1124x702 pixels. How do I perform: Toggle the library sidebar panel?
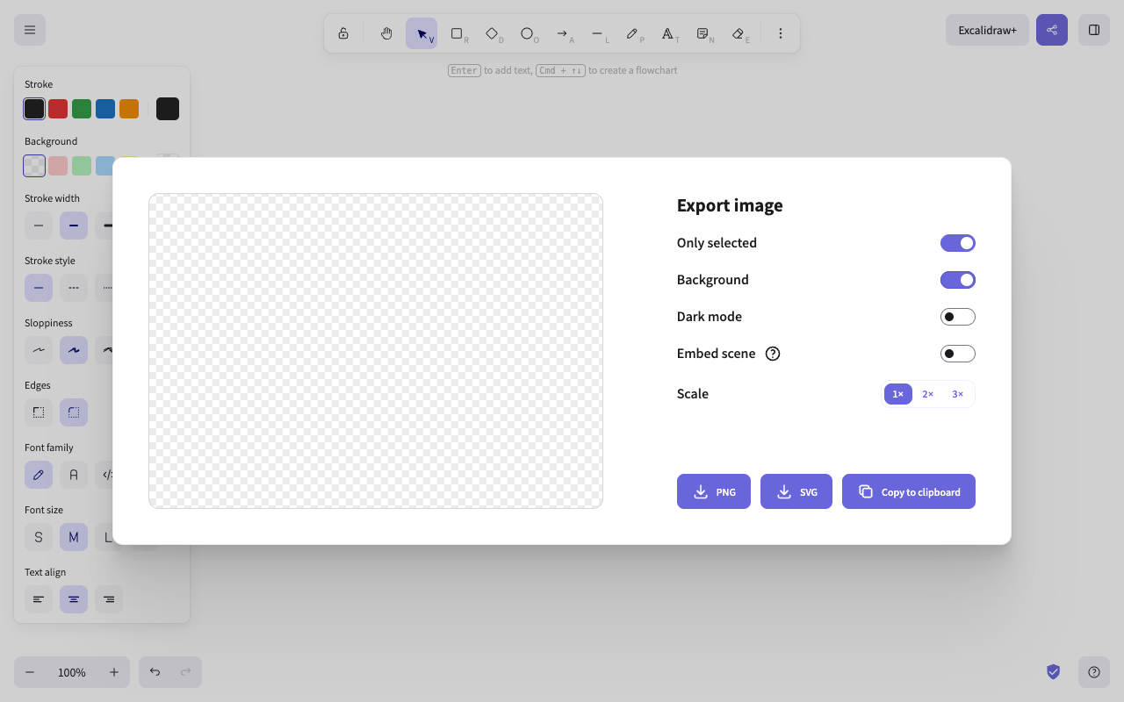[x=1094, y=30]
